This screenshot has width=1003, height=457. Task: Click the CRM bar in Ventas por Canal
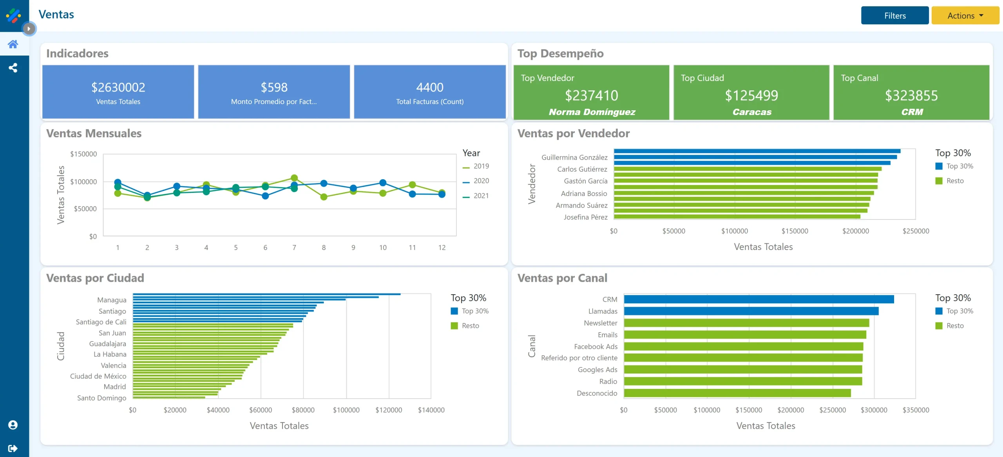click(759, 299)
